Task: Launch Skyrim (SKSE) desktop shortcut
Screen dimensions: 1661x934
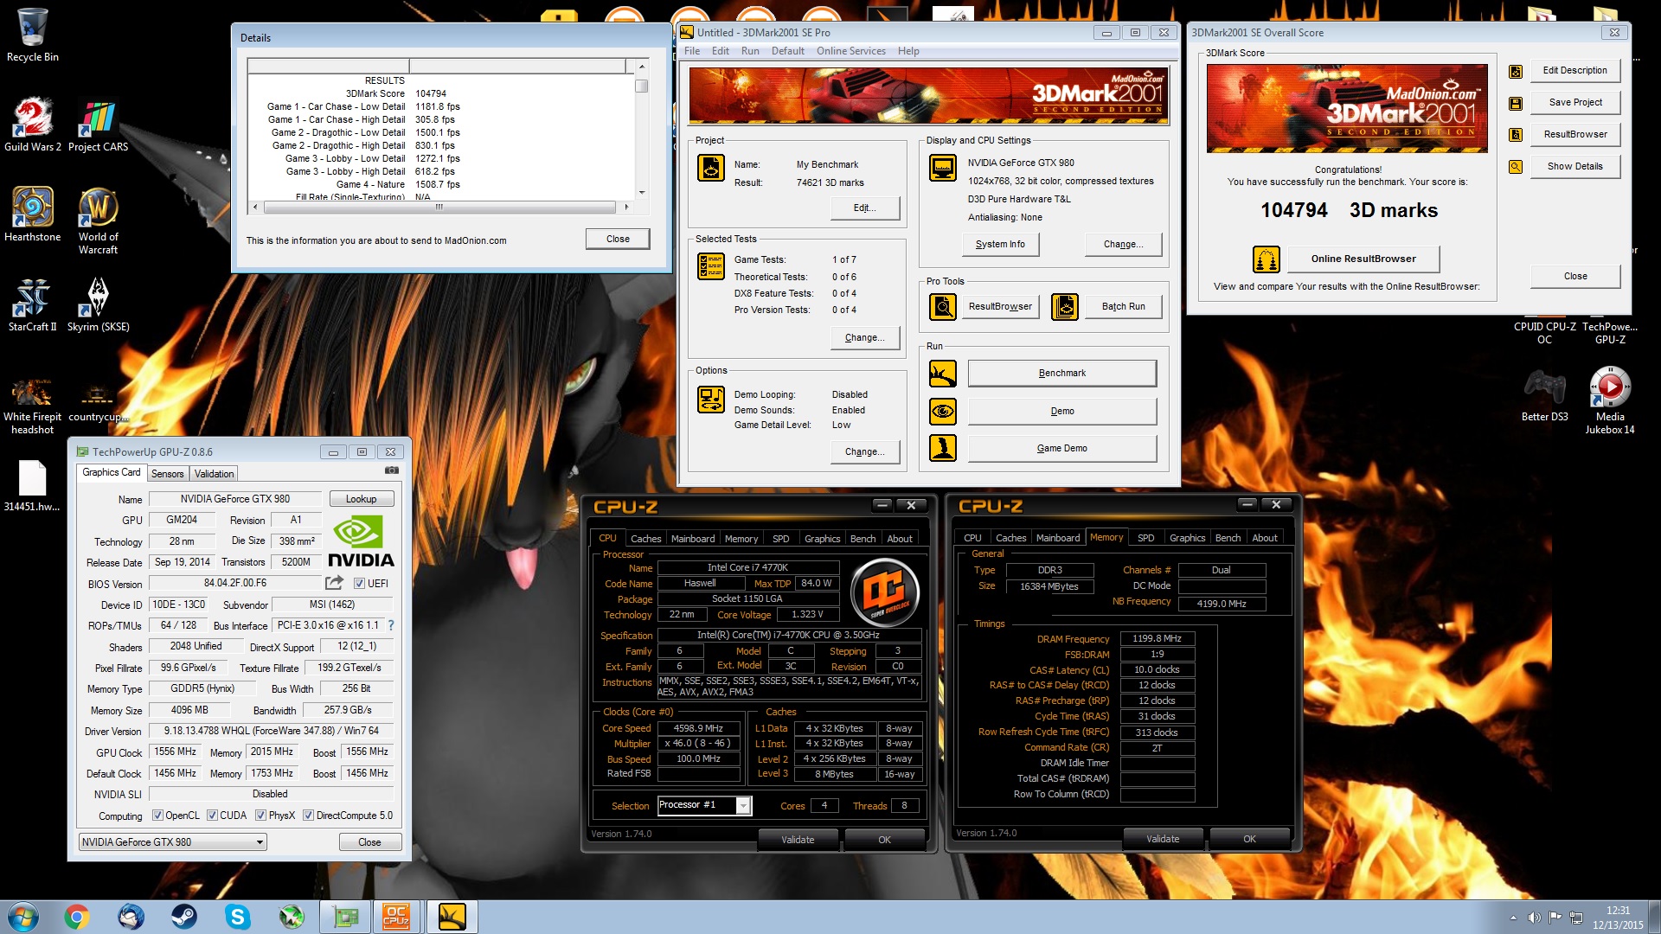Action: click(98, 304)
